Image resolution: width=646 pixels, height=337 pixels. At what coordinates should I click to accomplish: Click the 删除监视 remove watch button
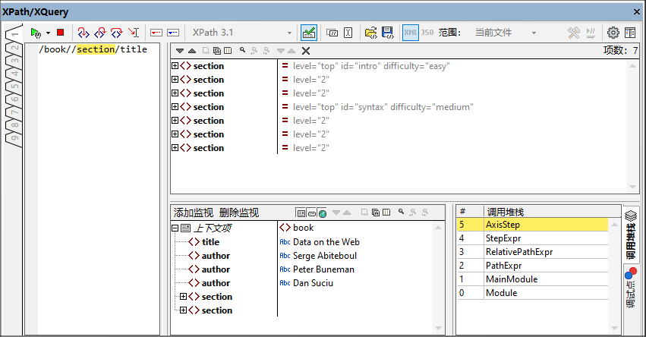click(x=239, y=213)
